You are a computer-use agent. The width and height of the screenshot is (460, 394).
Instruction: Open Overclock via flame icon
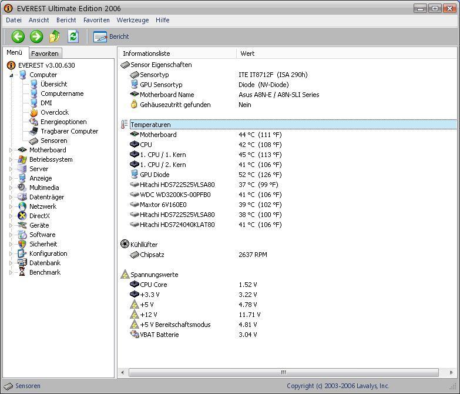pyautogui.click(x=33, y=112)
